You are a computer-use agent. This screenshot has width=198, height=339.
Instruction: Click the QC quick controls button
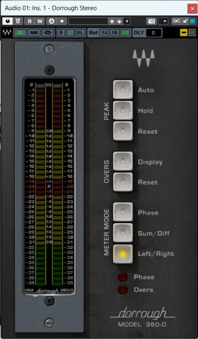pyautogui.click(x=177, y=21)
